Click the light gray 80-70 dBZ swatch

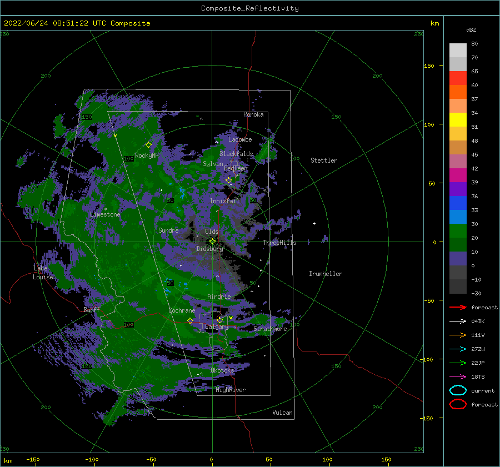coord(458,51)
